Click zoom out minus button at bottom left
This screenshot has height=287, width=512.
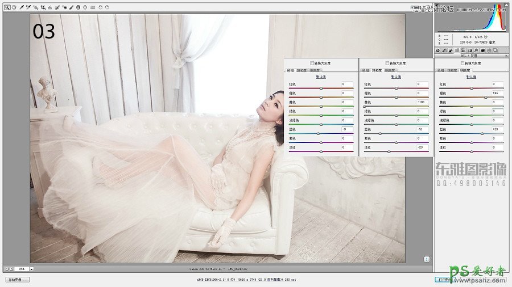(6, 268)
